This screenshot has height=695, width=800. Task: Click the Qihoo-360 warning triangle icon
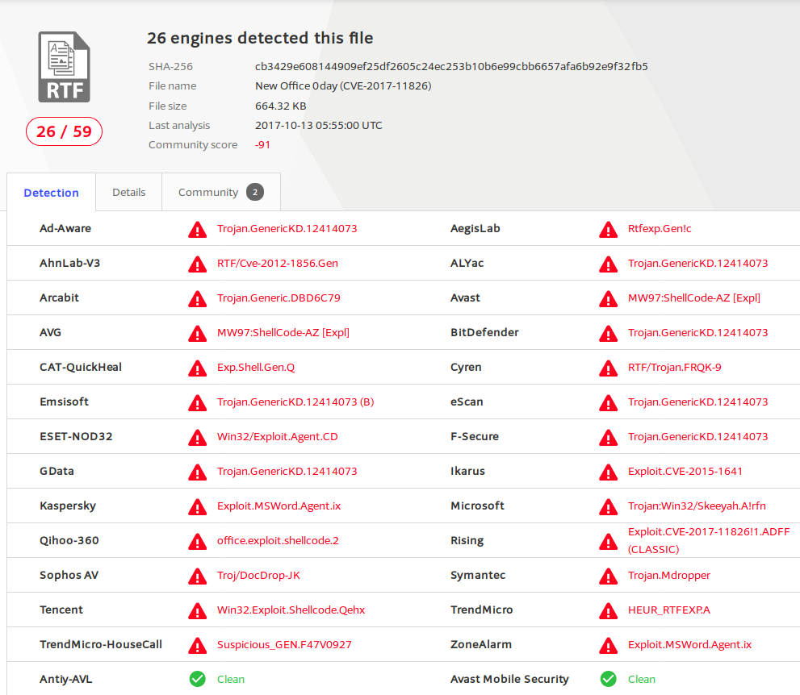(x=198, y=541)
